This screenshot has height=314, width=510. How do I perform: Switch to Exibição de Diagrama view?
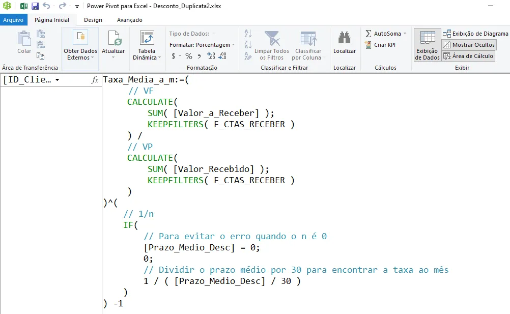click(475, 34)
